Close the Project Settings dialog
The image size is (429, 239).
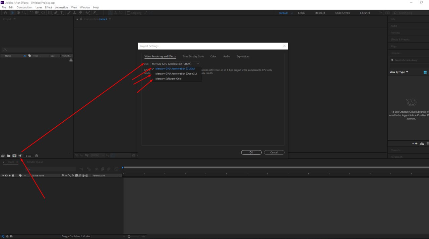[x=284, y=46]
